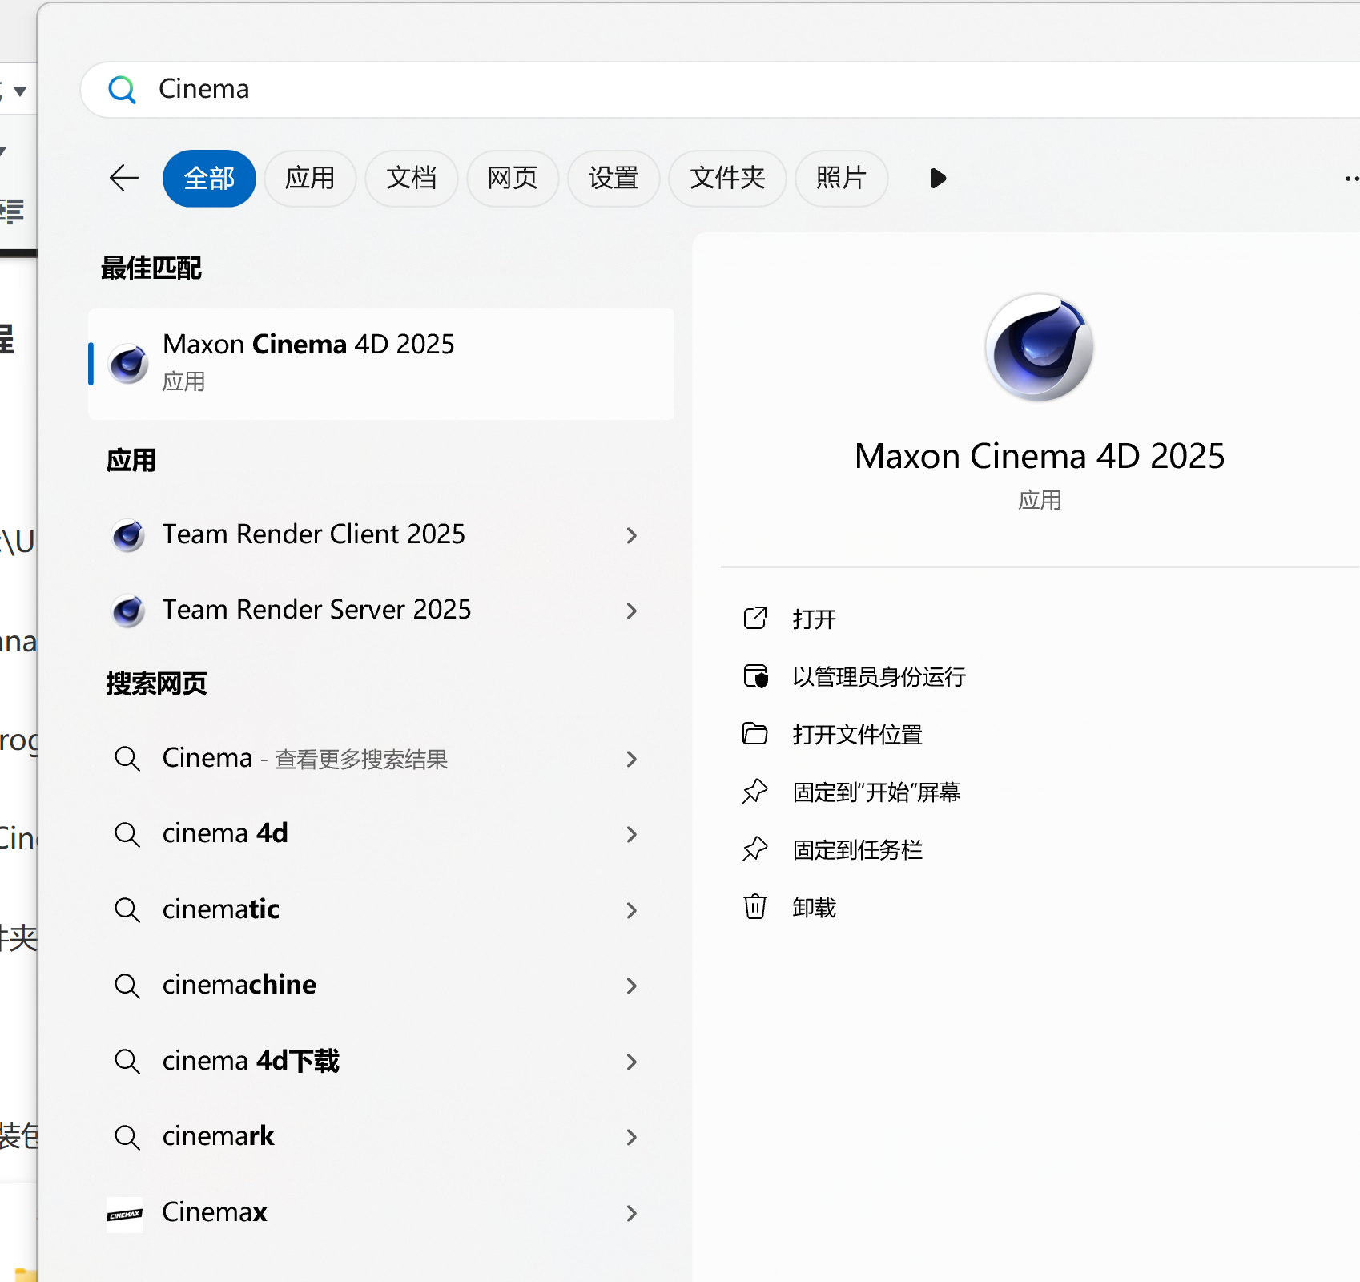Screen dimensions: 1360x1282
Task: Click the large Cinema 4D preview icon
Action: (x=1039, y=348)
